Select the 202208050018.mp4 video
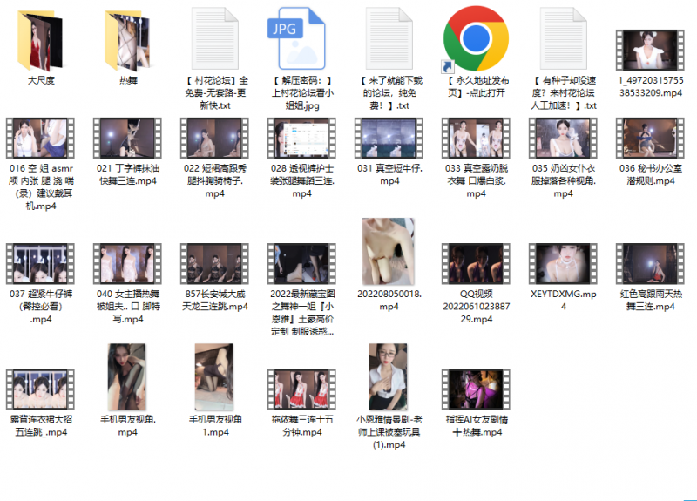697x501 pixels. click(389, 252)
